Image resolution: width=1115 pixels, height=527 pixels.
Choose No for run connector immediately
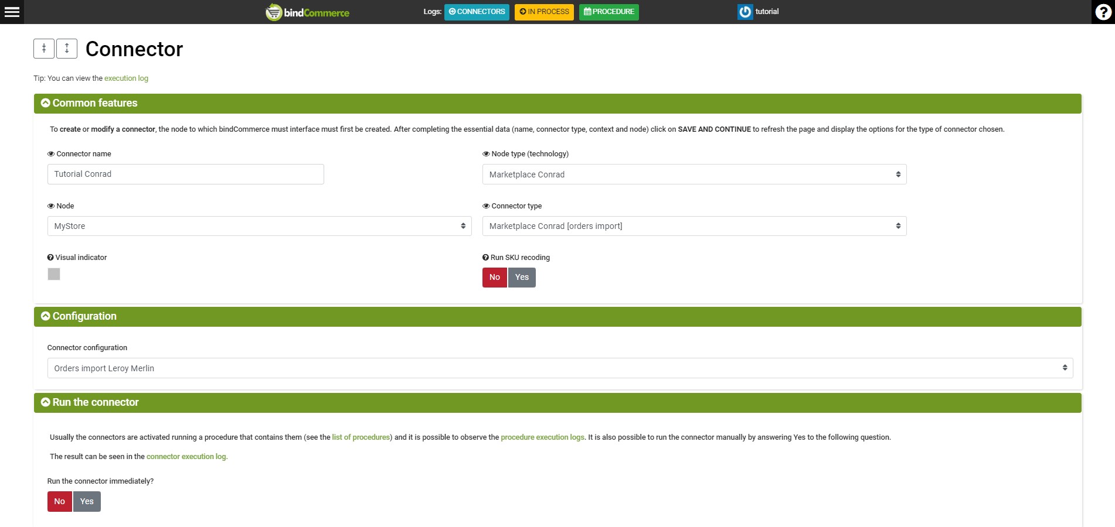click(x=60, y=501)
